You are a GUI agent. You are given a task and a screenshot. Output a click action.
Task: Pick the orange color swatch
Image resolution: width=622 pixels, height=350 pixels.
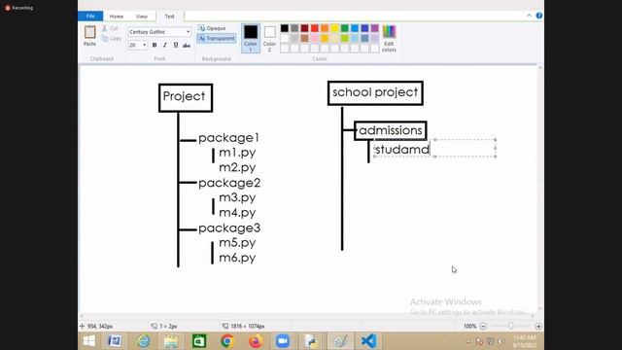pyautogui.click(x=325, y=28)
